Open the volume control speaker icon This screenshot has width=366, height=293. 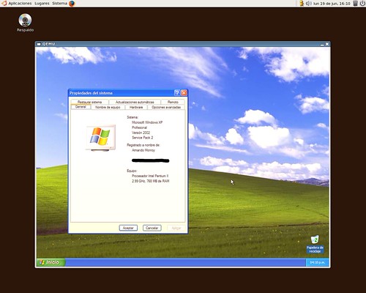pos(309,4)
